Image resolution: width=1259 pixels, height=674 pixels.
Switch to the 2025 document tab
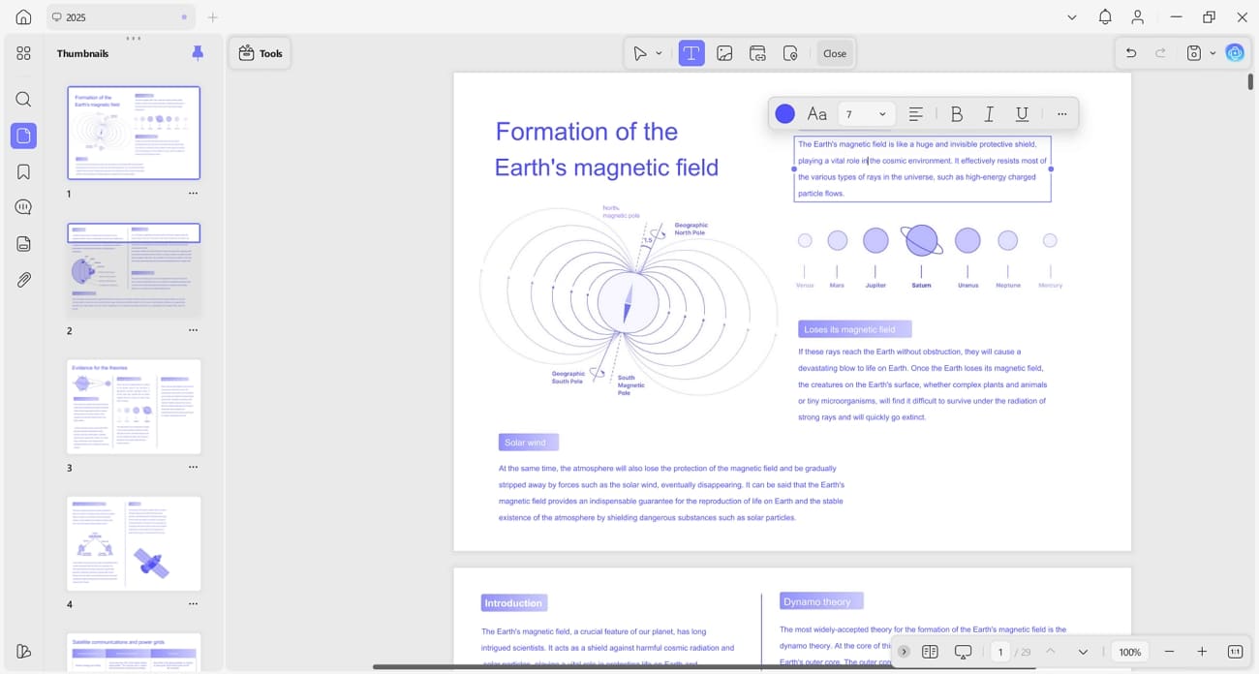pos(120,17)
